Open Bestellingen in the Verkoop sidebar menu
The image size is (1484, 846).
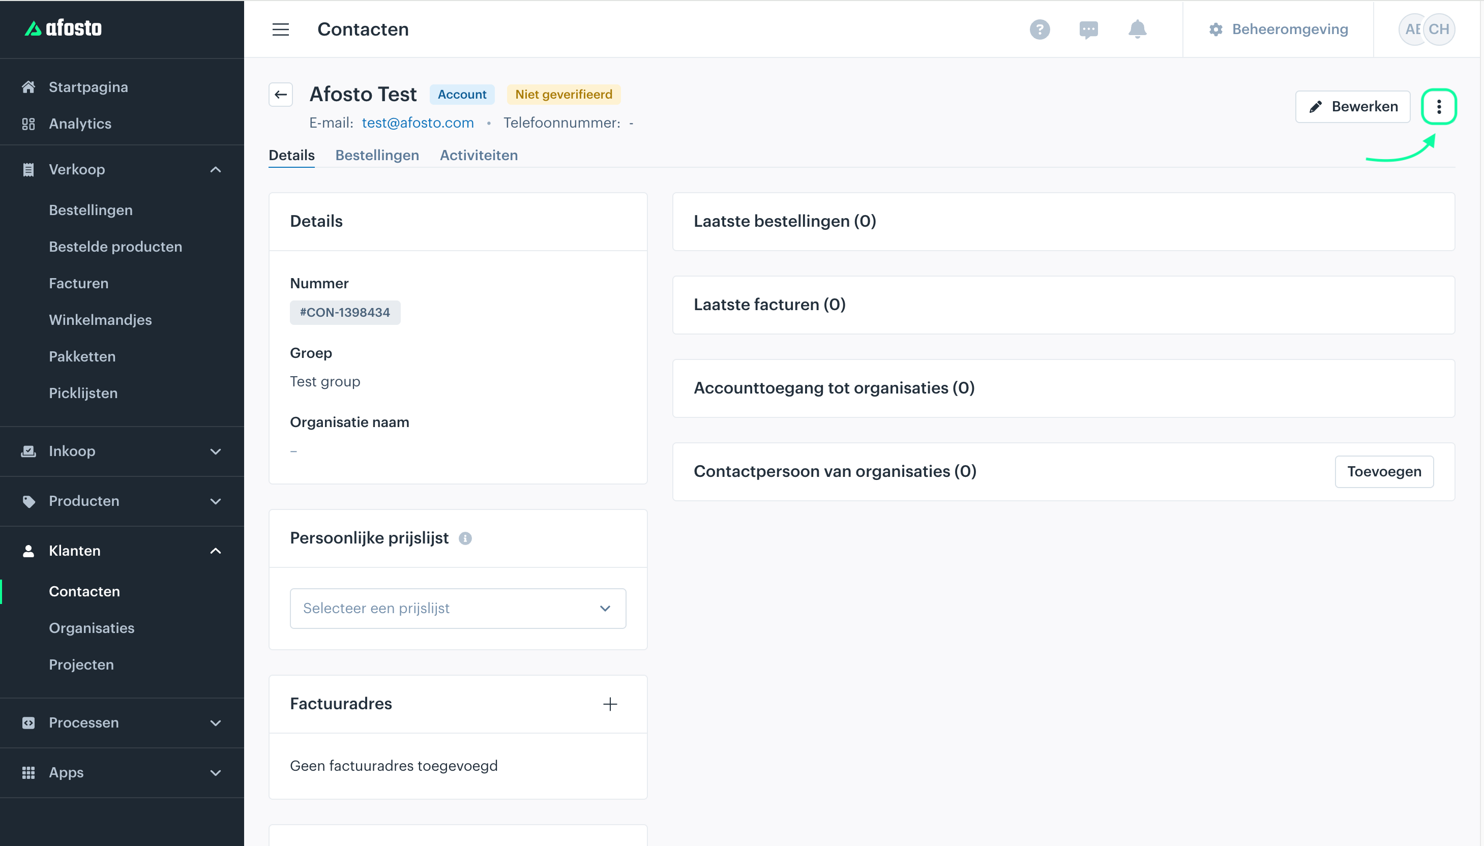click(91, 210)
